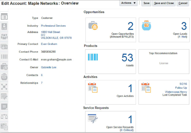The width and height of the screenshot is (191, 133).
Task: Click the Assets barcode tile icon
Action: 93,57
